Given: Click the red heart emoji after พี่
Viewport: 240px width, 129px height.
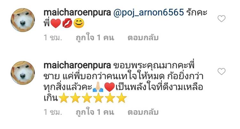Looking at the screenshot, I should pyautogui.click(x=56, y=23).
